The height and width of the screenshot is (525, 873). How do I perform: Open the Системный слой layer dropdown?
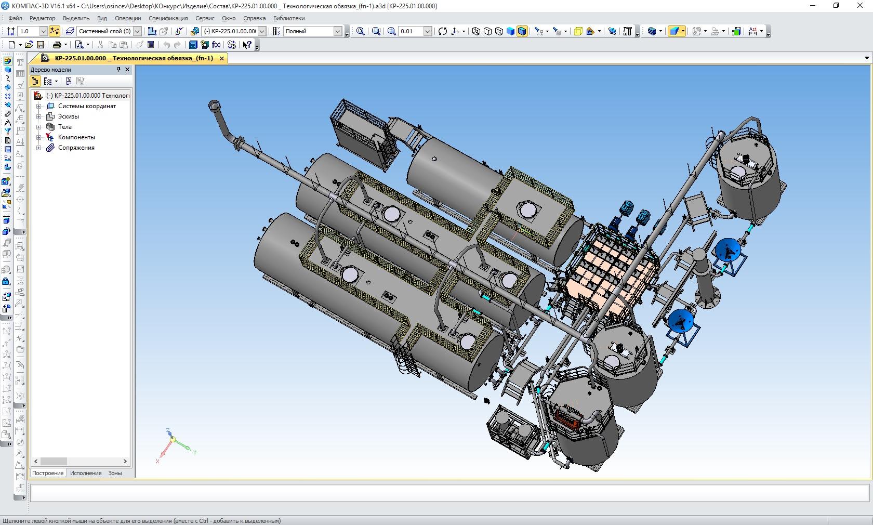[x=137, y=31]
